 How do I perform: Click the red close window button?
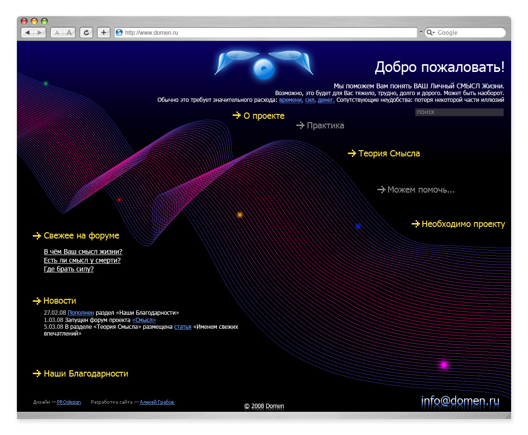[24, 21]
